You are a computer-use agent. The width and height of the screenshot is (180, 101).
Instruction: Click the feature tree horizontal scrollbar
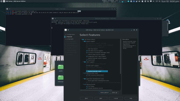click(x=96, y=90)
